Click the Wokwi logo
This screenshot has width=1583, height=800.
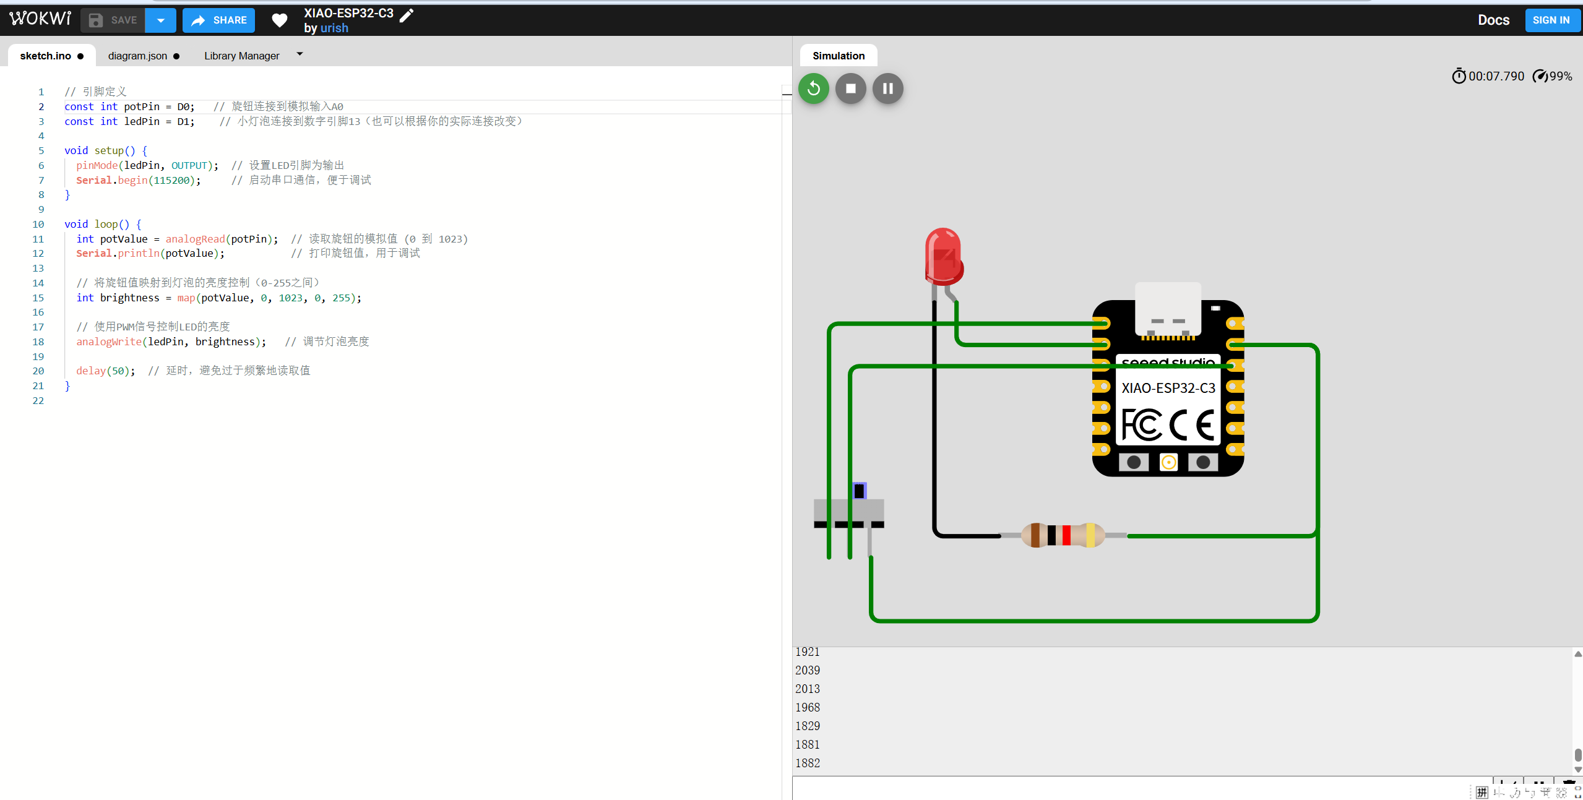coord(40,19)
